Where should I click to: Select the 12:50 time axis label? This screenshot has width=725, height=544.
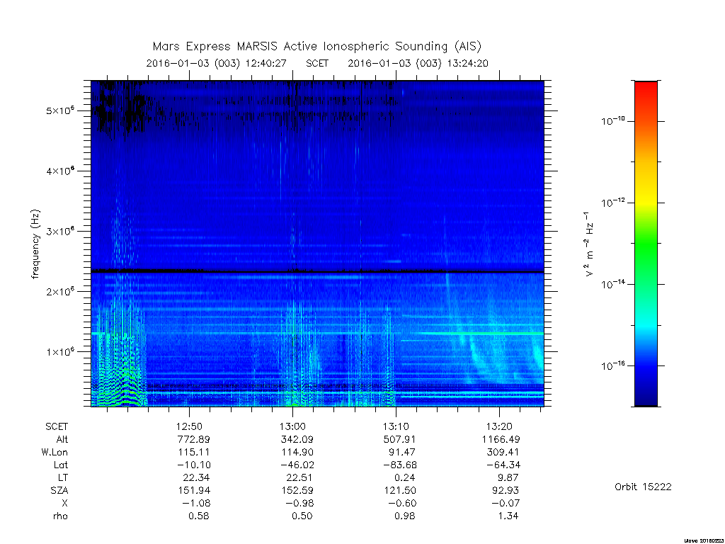click(x=189, y=426)
